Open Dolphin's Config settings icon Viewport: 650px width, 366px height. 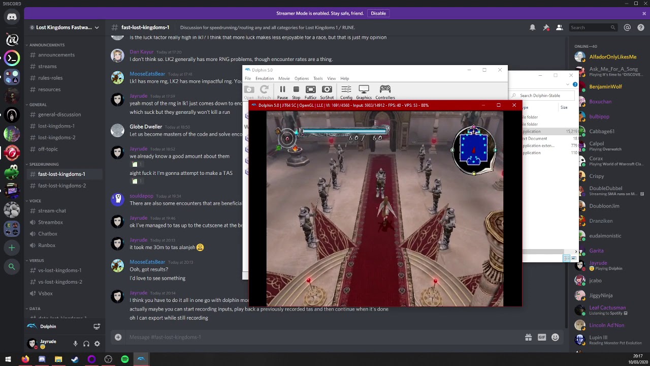click(346, 92)
